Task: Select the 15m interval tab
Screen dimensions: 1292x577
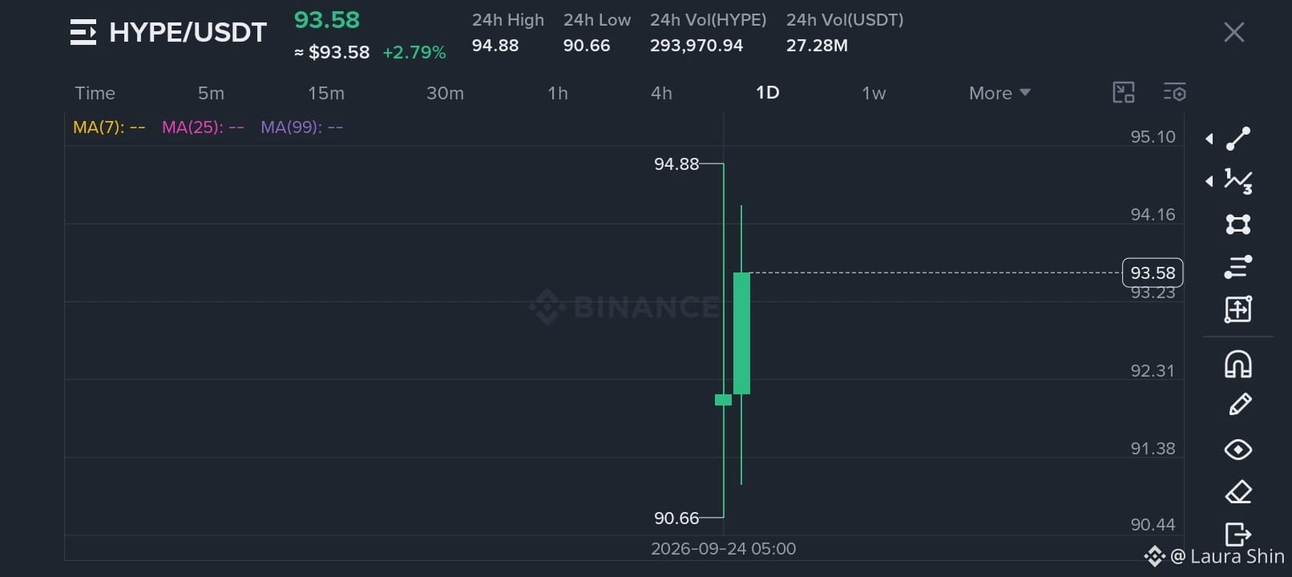Action: 326,93
